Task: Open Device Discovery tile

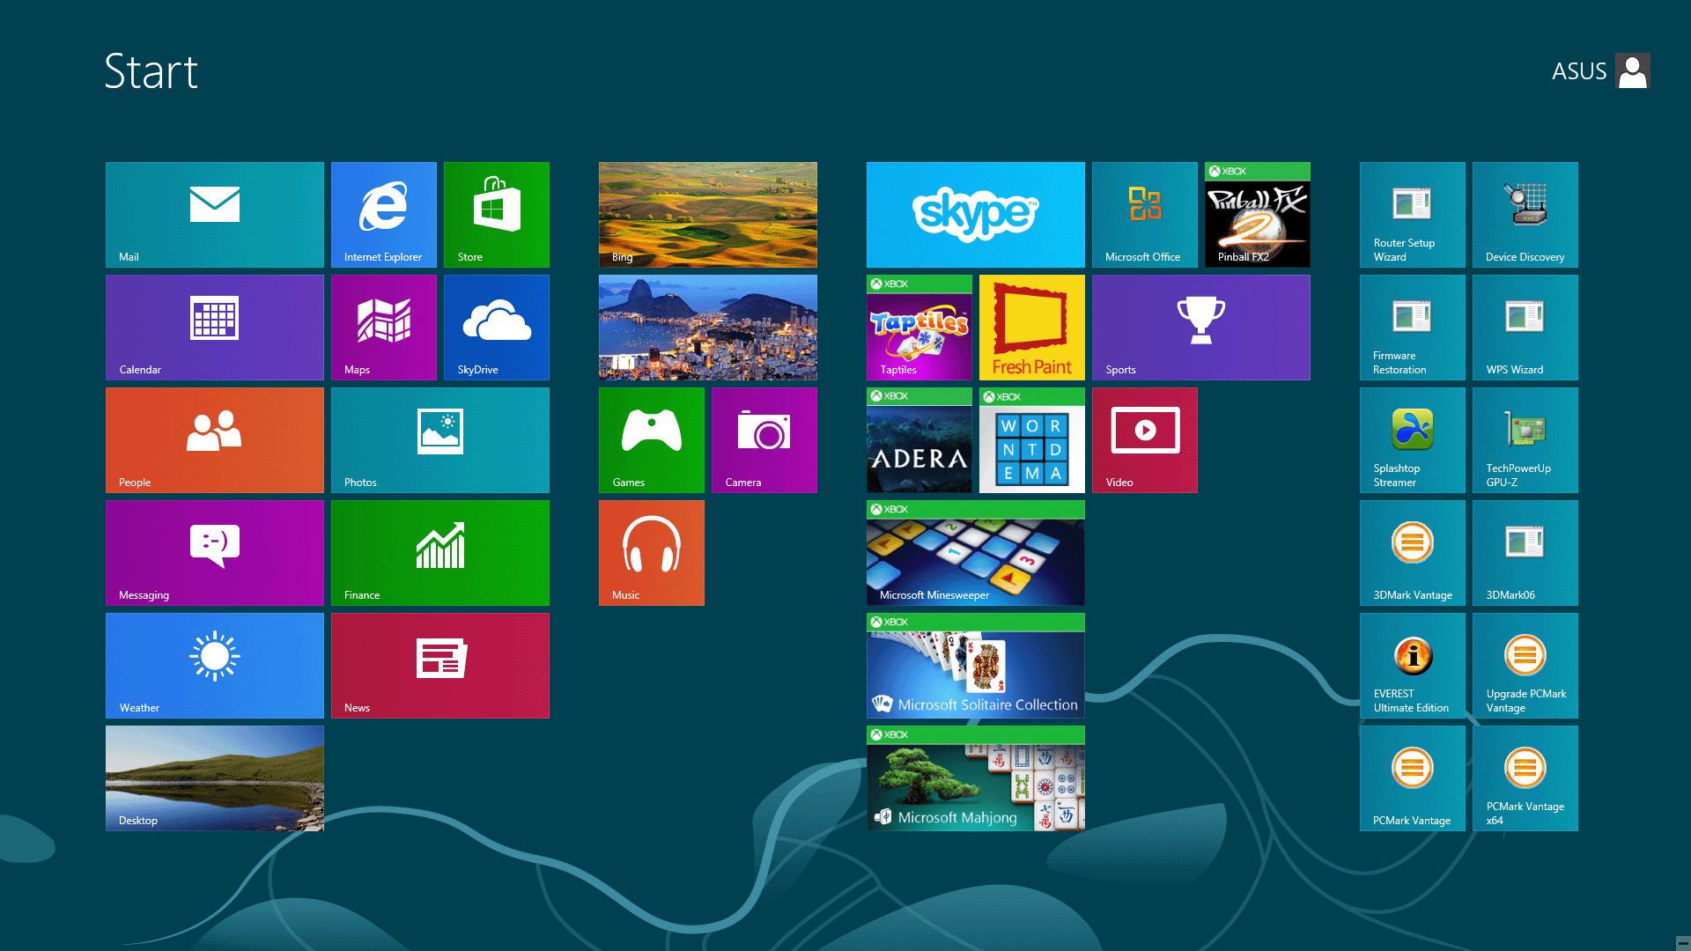Action: tap(1525, 215)
